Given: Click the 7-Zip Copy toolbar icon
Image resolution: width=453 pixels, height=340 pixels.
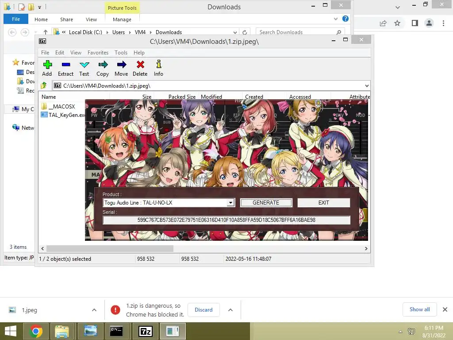Looking at the screenshot, I should point(103,68).
